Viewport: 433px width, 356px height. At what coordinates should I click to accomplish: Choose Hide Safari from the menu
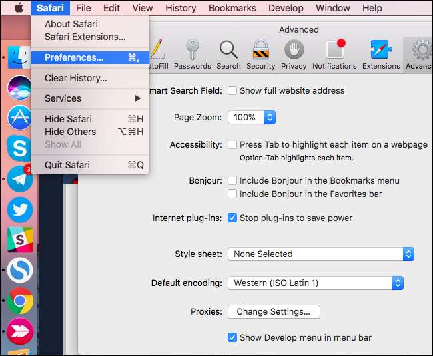point(90,119)
